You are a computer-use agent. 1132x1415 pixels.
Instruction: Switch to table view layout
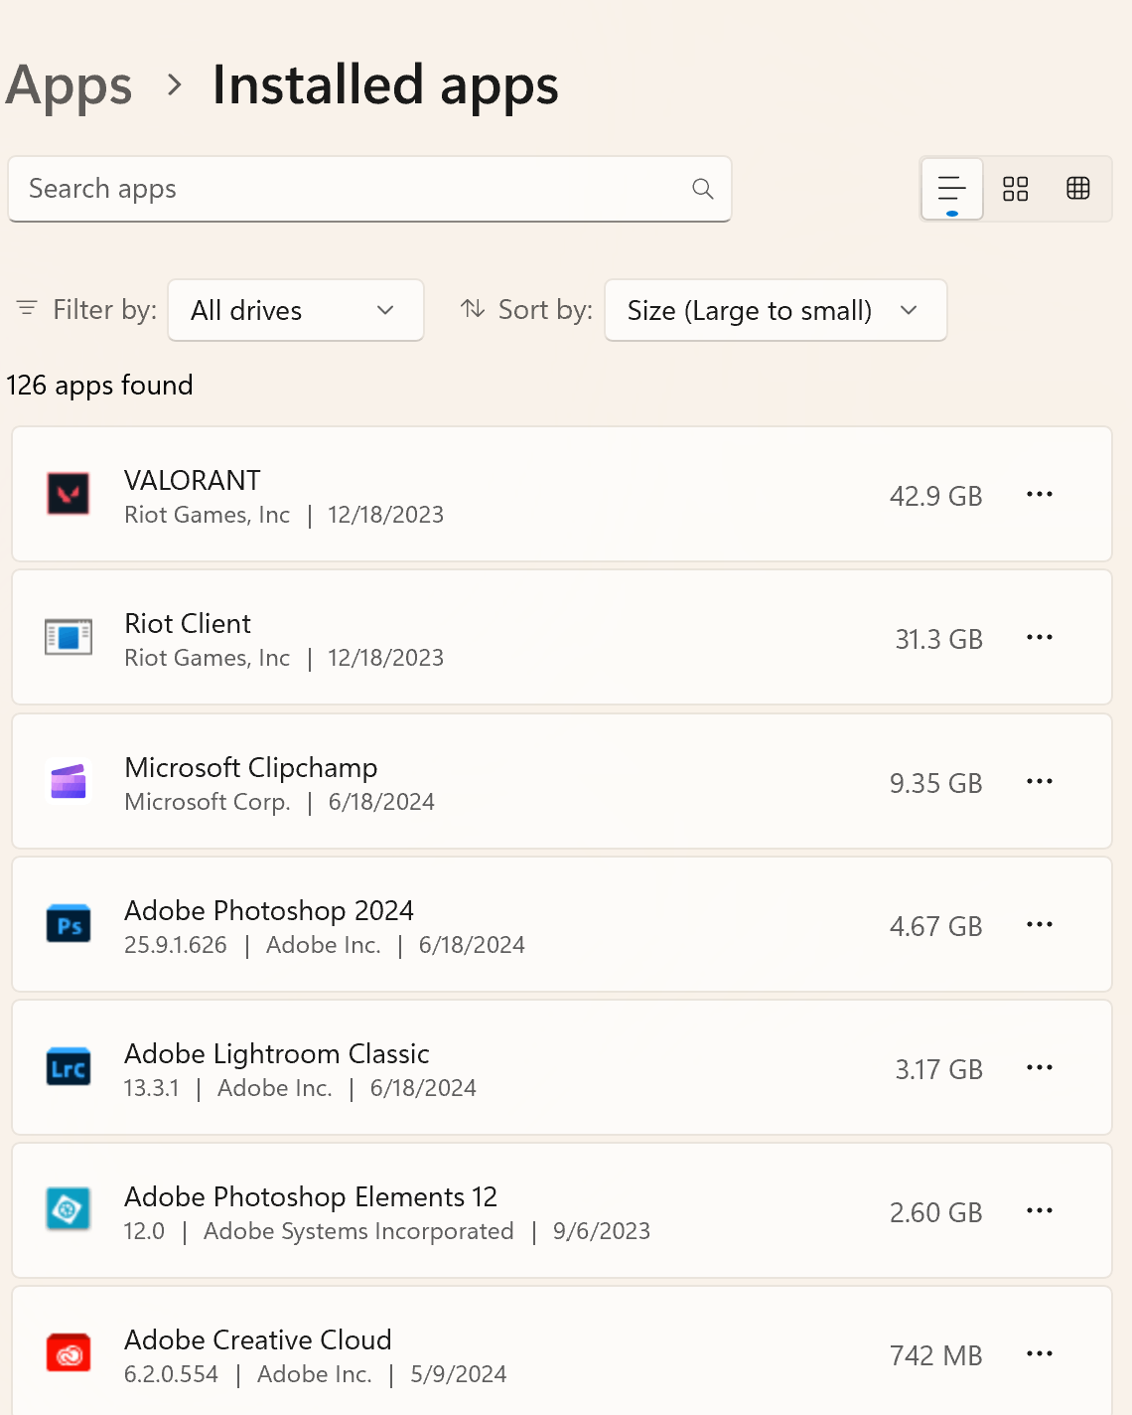click(1078, 189)
